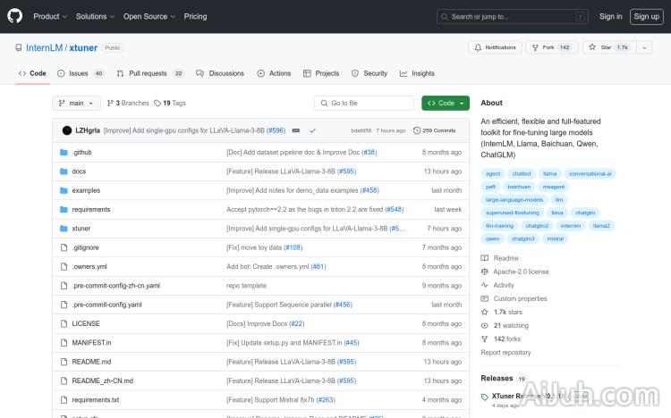The width and height of the screenshot is (671, 418).
Task: Click the Go to file search field
Action: tap(364, 103)
